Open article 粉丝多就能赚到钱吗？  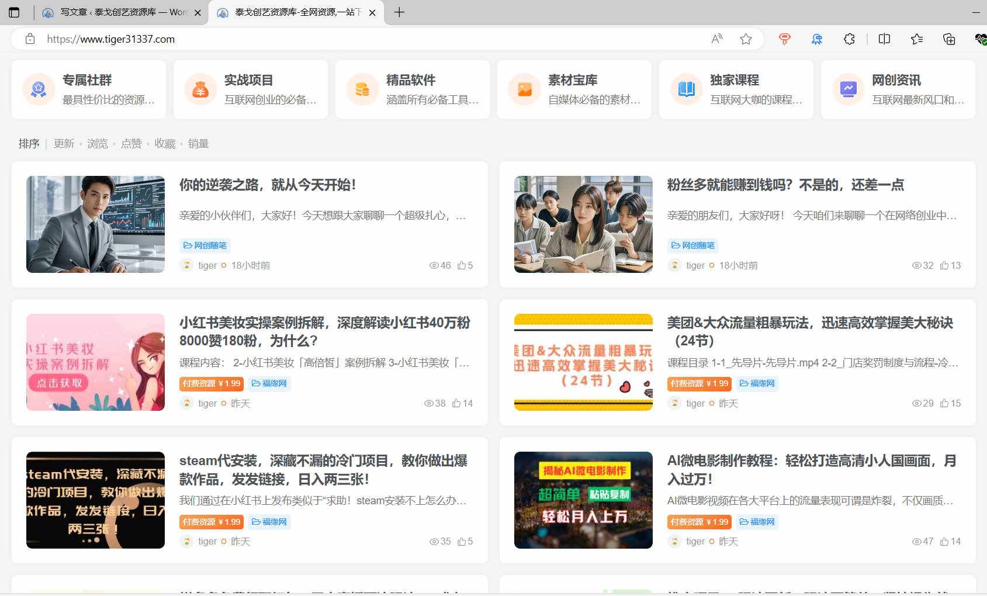785,185
